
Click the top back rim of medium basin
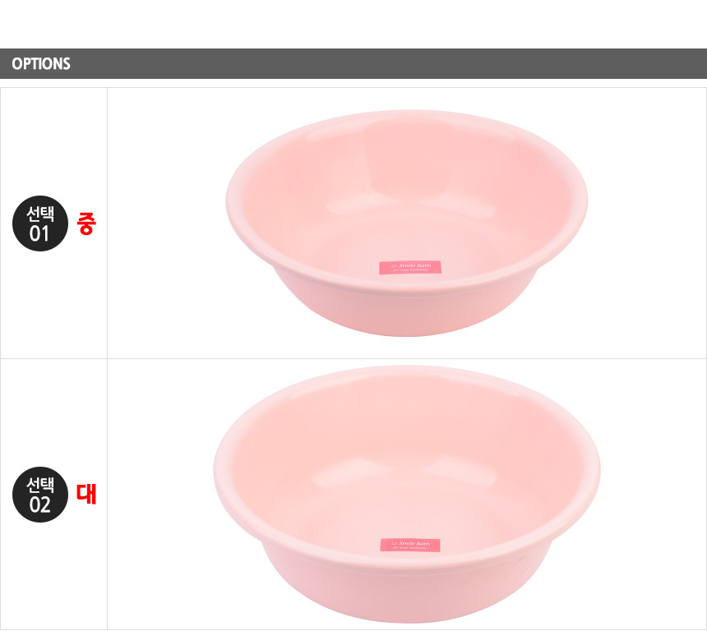[x=407, y=116]
